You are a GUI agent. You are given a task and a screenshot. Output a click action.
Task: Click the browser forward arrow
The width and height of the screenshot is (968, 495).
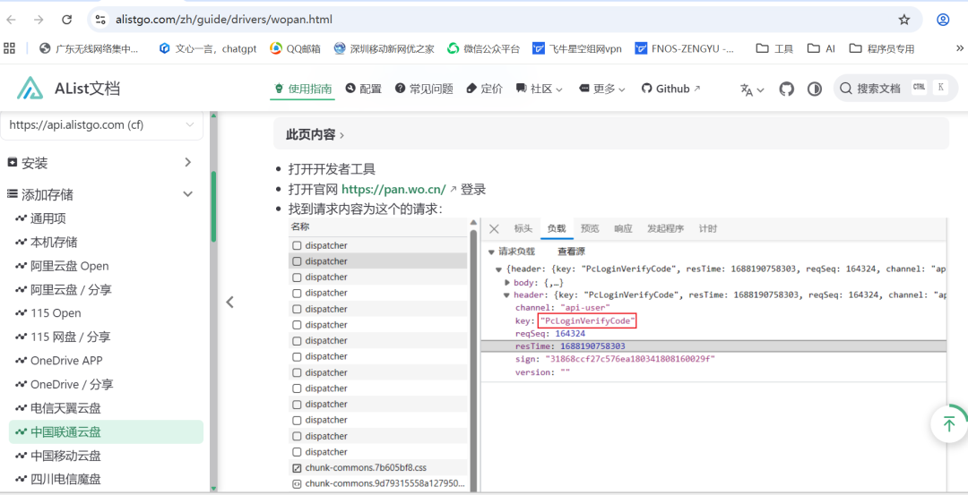(x=39, y=20)
